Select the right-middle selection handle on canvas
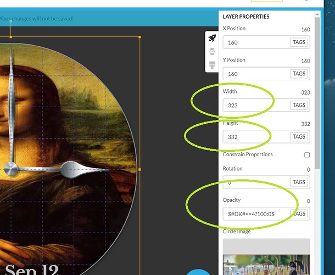335x275 pixels. tap(139, 169)
